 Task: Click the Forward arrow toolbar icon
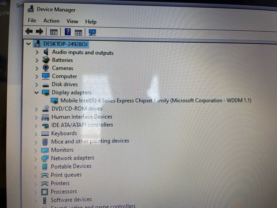pyautogui.click(x=39, y=32)
